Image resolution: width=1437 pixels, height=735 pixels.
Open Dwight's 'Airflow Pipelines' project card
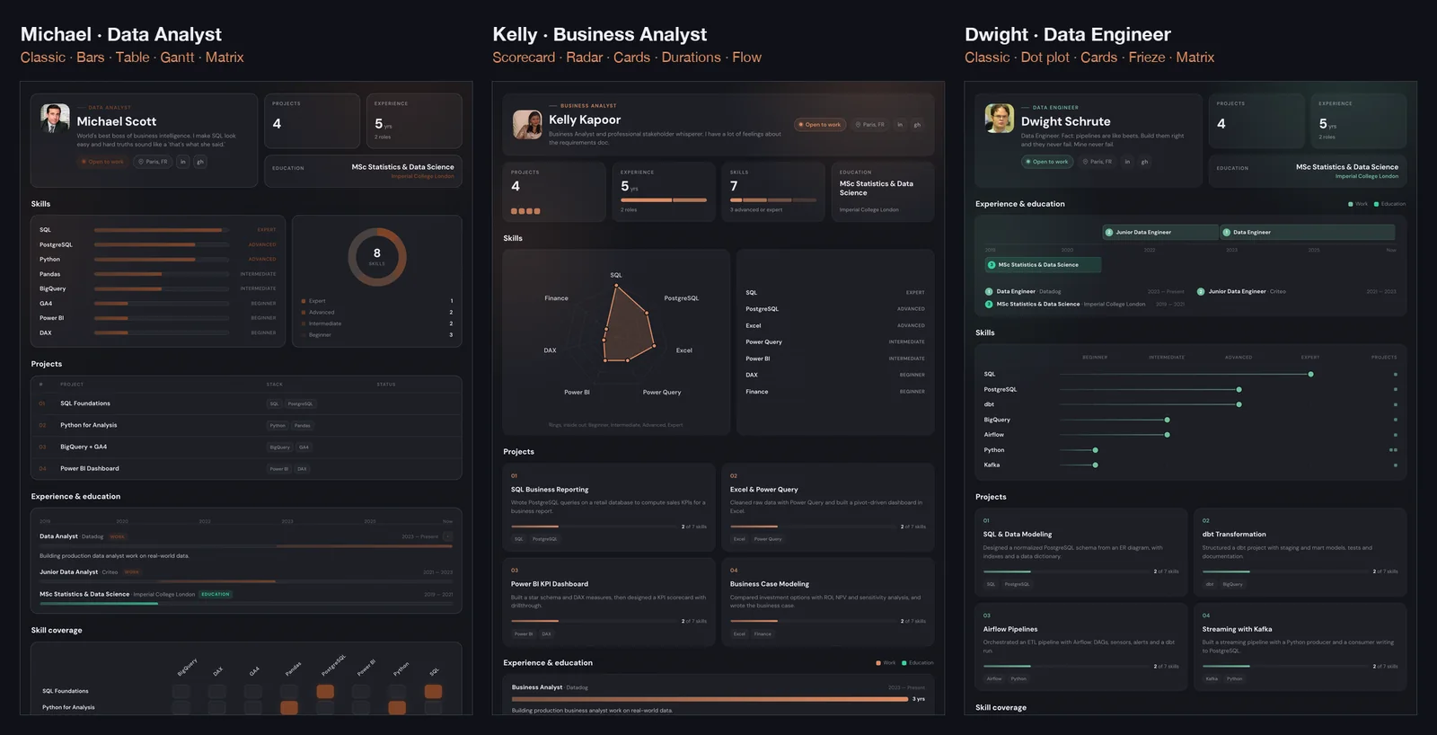(1081, 647)
